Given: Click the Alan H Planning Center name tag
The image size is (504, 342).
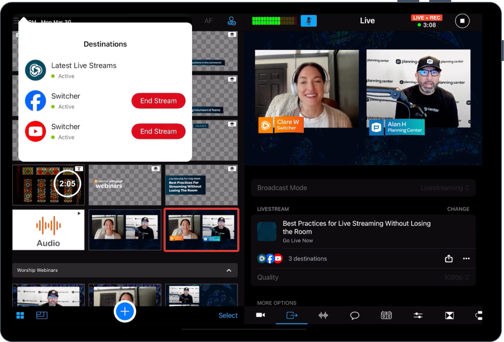Looking at the screenshot, I should coord(397,127).
